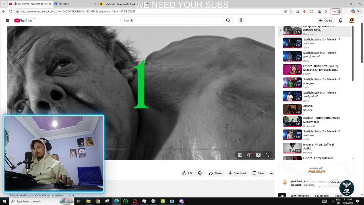
Task: View site information lock icon in address bar
Action: tap(17, 11)
